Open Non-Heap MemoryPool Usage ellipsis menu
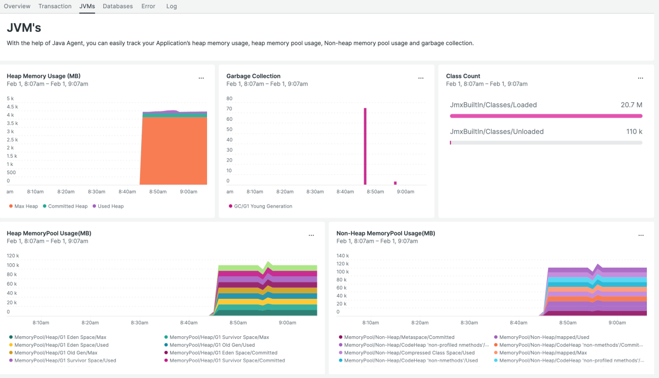Image resolution: width=659 pixels, height=378 pixels. (640, 235)
